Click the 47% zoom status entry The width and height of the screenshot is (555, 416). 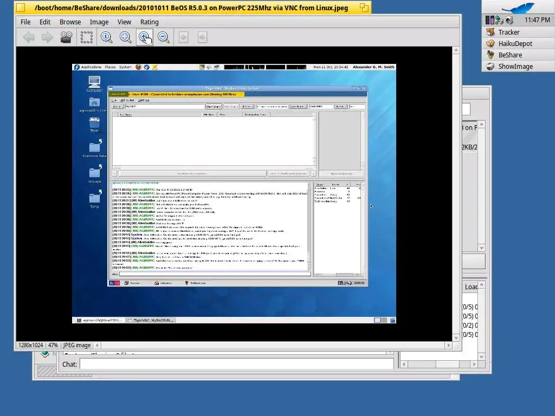53,345
